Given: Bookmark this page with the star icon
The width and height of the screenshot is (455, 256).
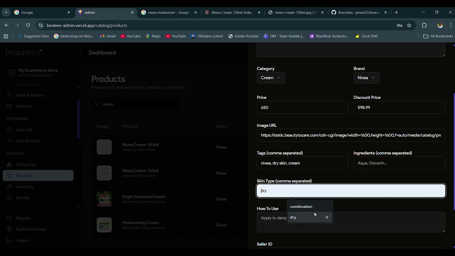Looking at the screenshot, I should 409,25.
